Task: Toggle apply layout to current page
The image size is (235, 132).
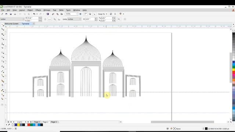Action: 59,19
